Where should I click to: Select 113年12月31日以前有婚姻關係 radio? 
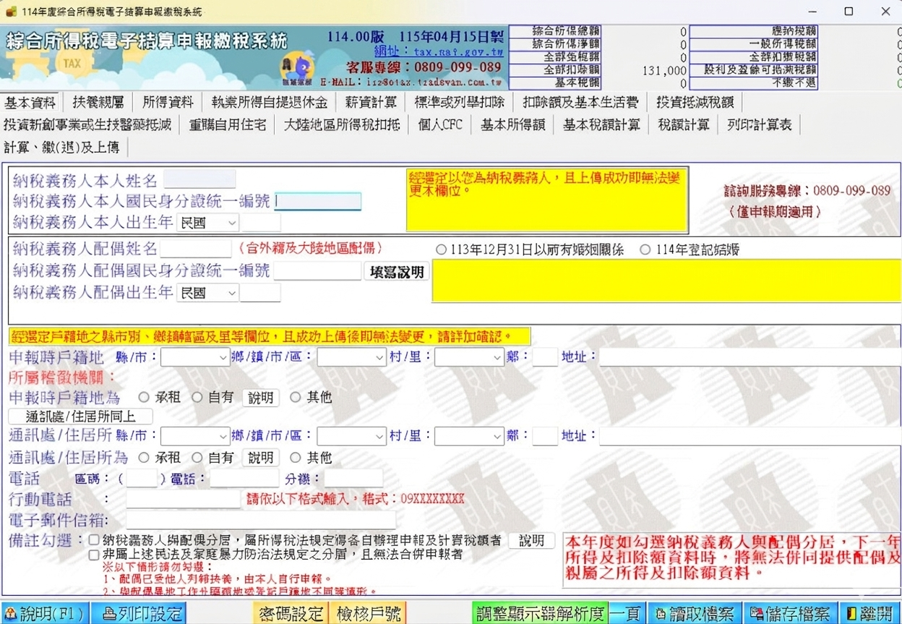point(441,249)
